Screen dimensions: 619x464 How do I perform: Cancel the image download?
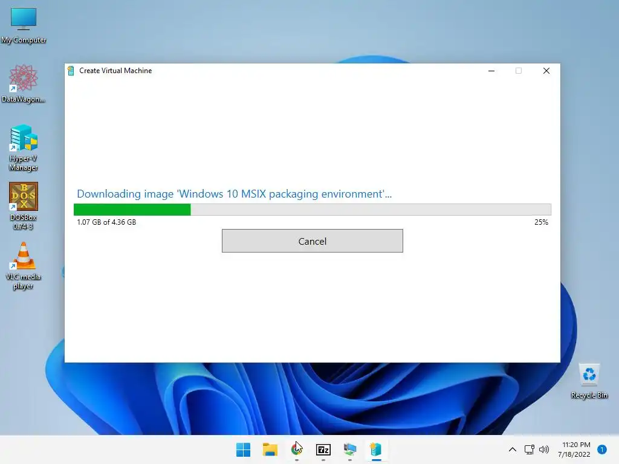[x=313, y=240]
